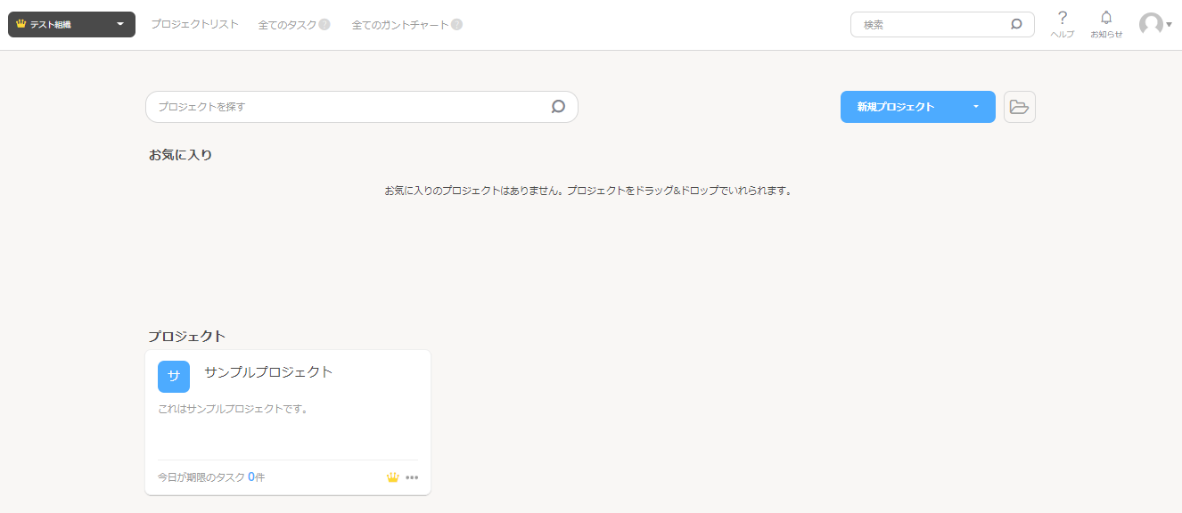This screenshot has height=513, width=1182.
Task: Click the crown icon on the サンプルプロジェクト card
Action: click(393, 476)
